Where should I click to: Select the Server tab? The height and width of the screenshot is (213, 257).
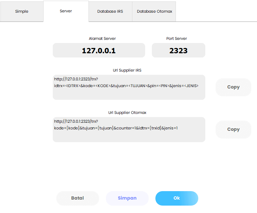[x=66, y=11]
